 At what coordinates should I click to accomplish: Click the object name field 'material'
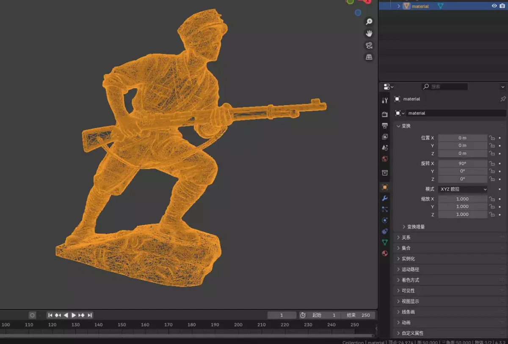point(456,113)
